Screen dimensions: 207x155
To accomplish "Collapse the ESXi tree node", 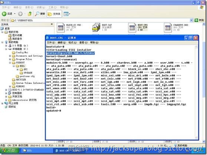I will (x=14, y=66).
